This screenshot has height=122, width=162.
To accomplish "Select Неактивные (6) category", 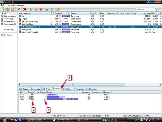I will tap(9, 24).
